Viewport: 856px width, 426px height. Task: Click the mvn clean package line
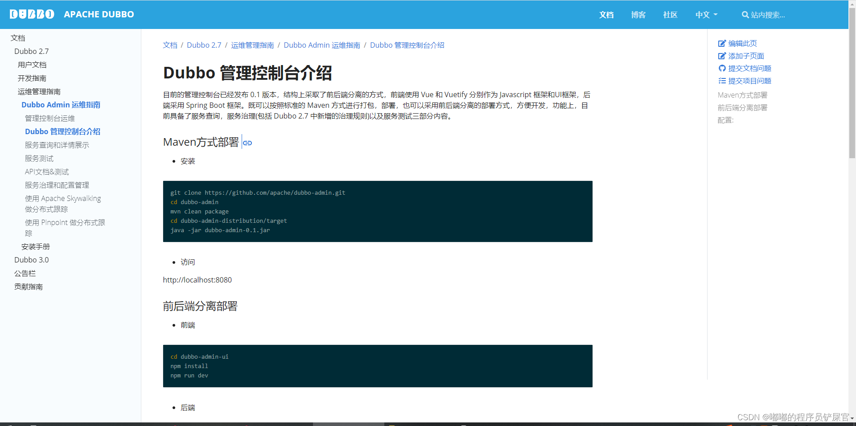(199, 211)
